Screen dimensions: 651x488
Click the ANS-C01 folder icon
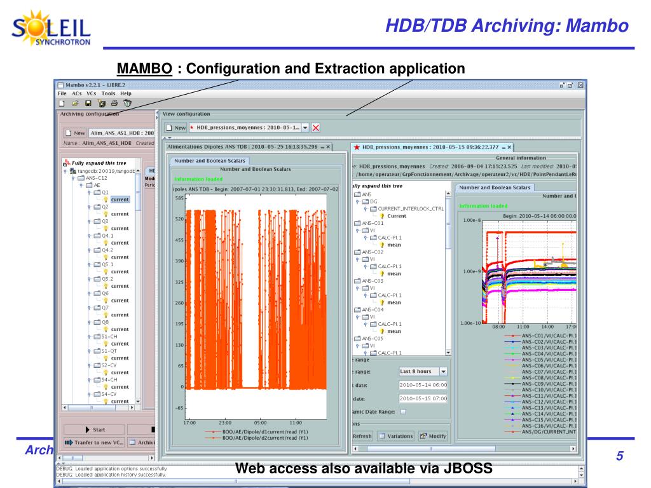click(x=357, y=223)
